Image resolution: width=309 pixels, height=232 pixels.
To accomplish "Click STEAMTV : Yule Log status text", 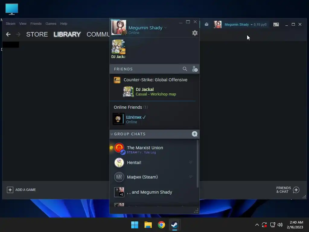I will click(x=141, y=152).
